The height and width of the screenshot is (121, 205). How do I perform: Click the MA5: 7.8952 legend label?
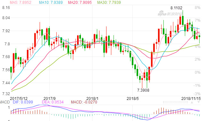click(x=21, y=2)
